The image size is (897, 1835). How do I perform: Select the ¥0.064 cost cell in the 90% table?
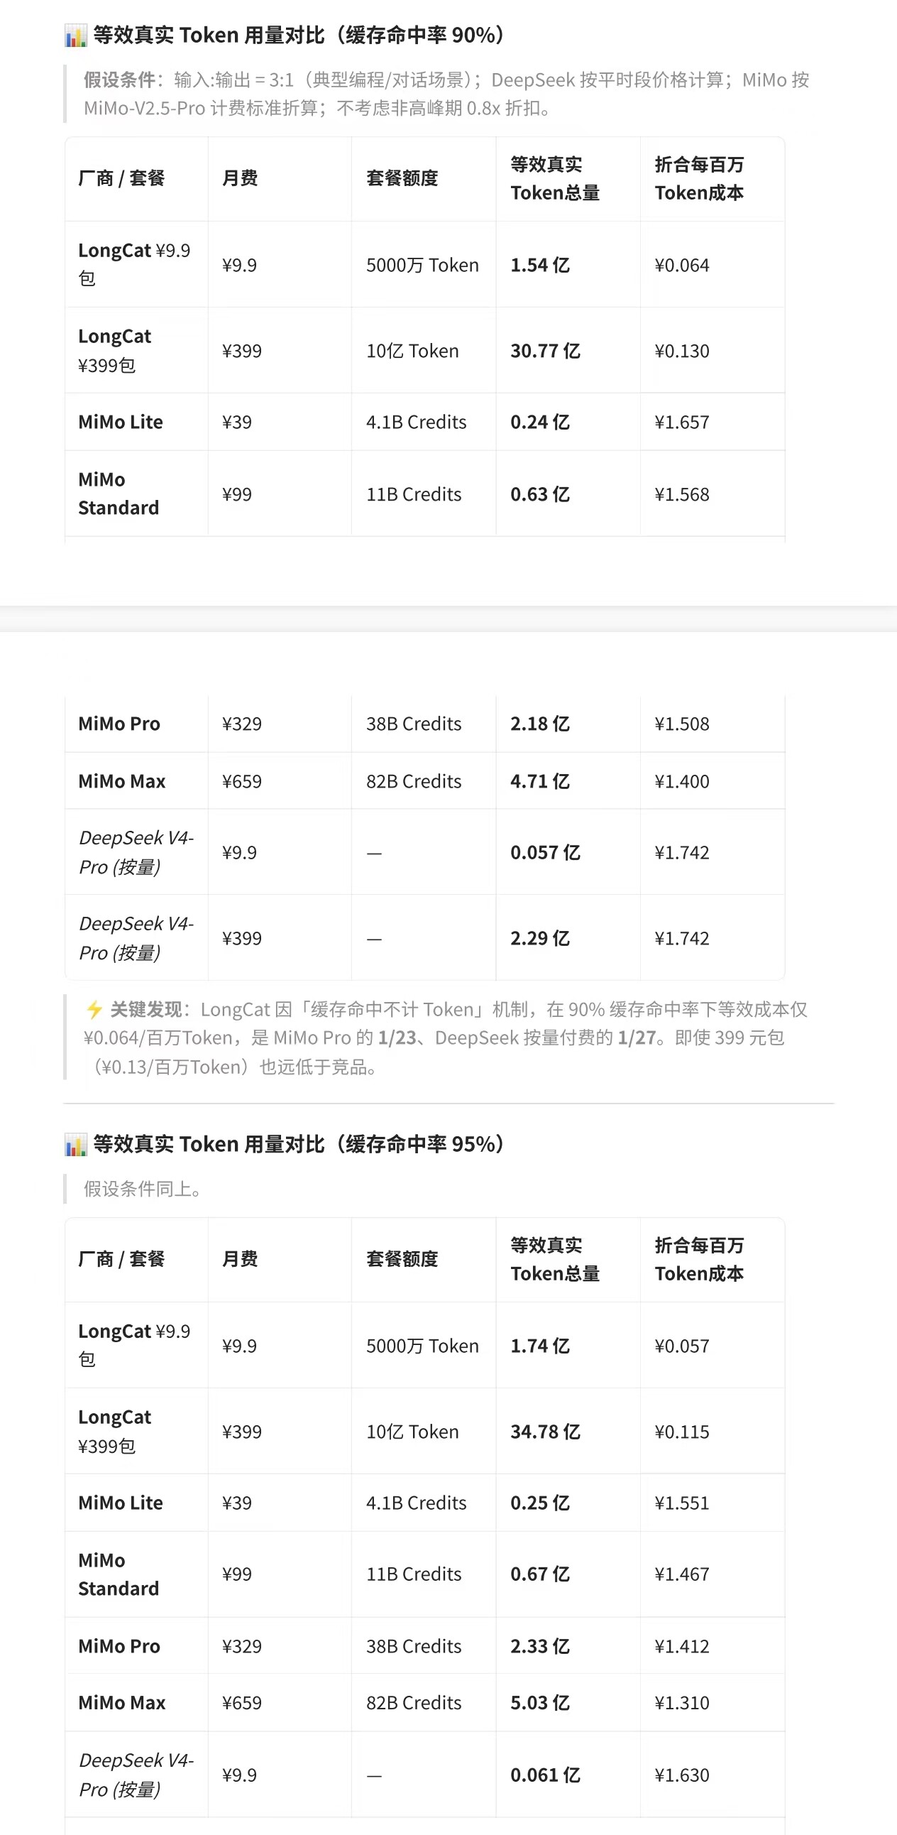coord(682,265)
